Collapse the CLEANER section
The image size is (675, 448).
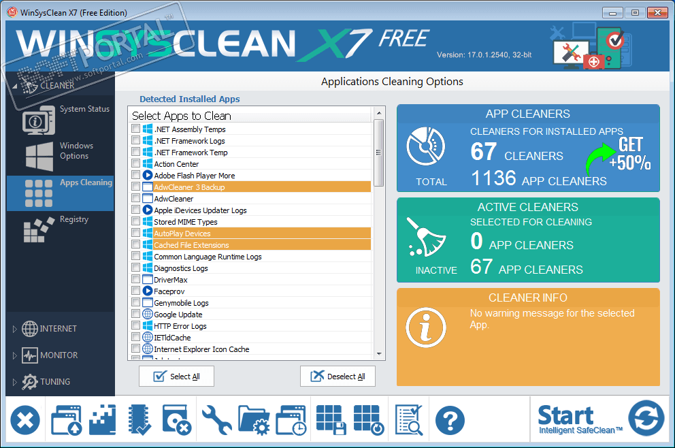click(x=15, y=86)
